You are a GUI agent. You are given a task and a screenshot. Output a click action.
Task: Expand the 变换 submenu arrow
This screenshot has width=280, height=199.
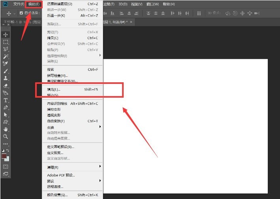click(100, 127)
